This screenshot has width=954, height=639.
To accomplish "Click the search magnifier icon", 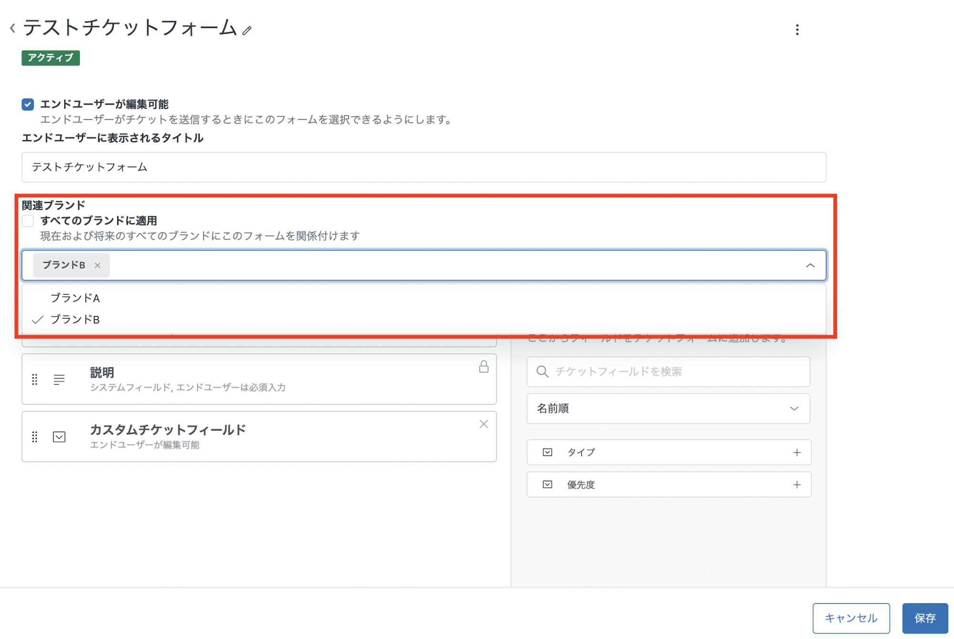I will (543, 371).
